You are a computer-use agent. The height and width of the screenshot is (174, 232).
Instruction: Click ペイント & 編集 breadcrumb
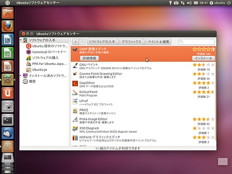[x=158, y=42]
